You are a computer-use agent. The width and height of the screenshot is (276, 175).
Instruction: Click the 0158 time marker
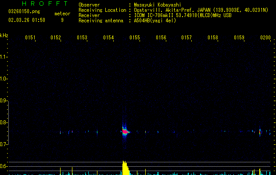(213, 37)
